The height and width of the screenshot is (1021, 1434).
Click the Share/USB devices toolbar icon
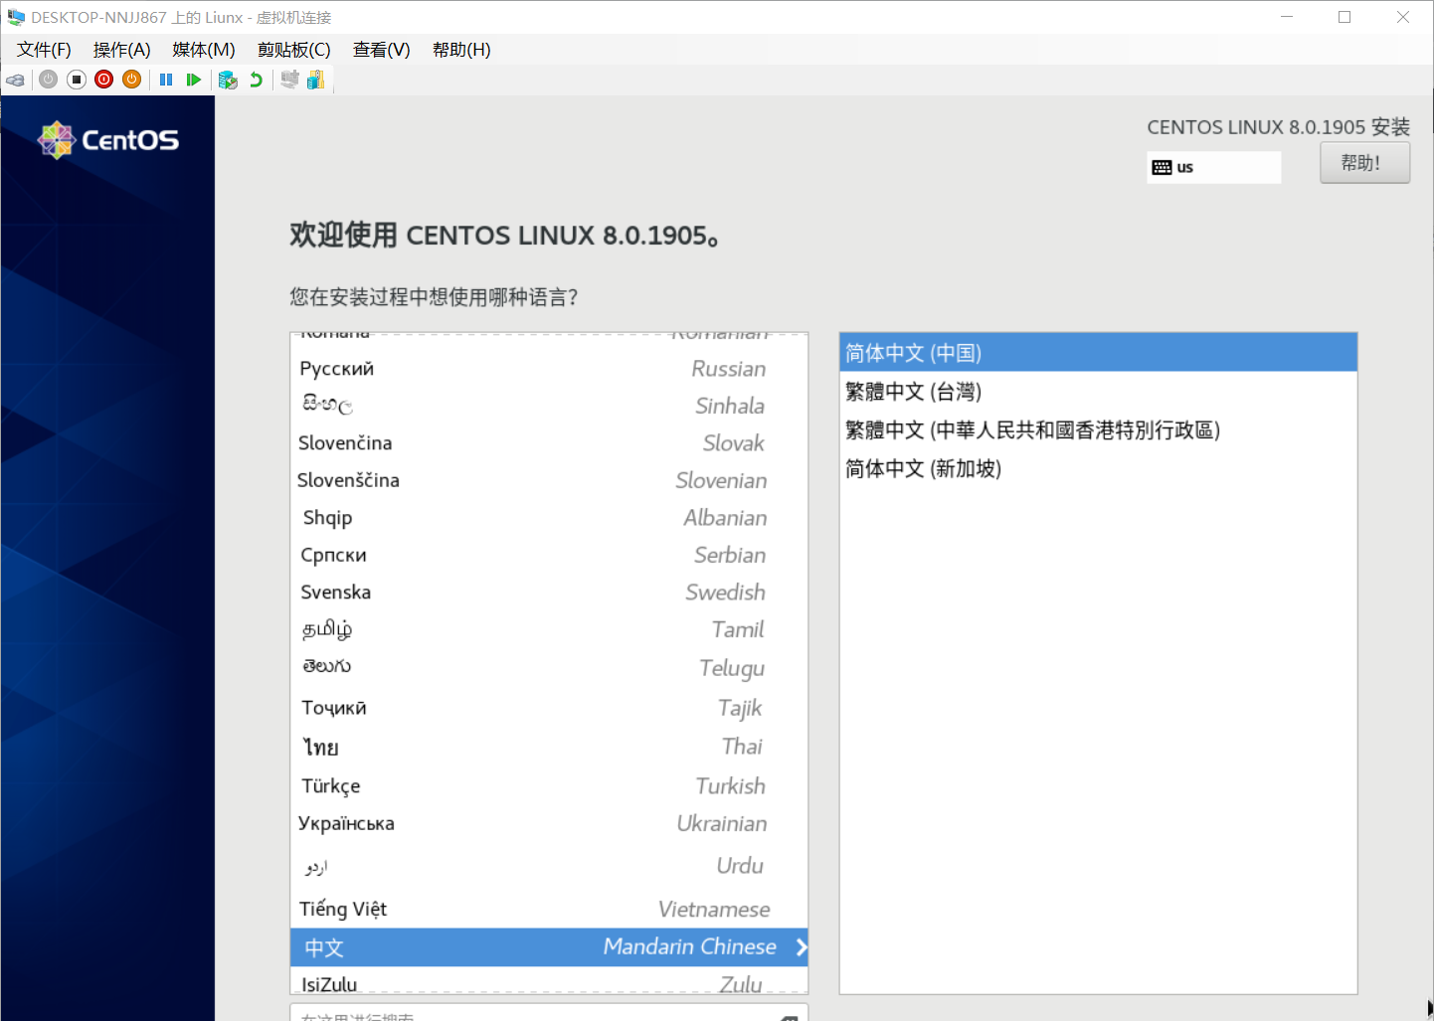click(315, 80)
